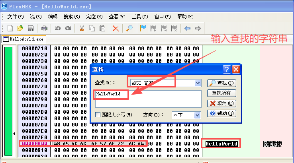Cut the selection with the scissors icon
The image size is (294, 163).
(82, 29)
